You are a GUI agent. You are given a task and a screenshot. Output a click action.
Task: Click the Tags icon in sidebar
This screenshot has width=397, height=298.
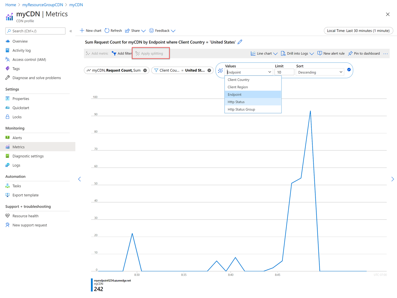8,69
